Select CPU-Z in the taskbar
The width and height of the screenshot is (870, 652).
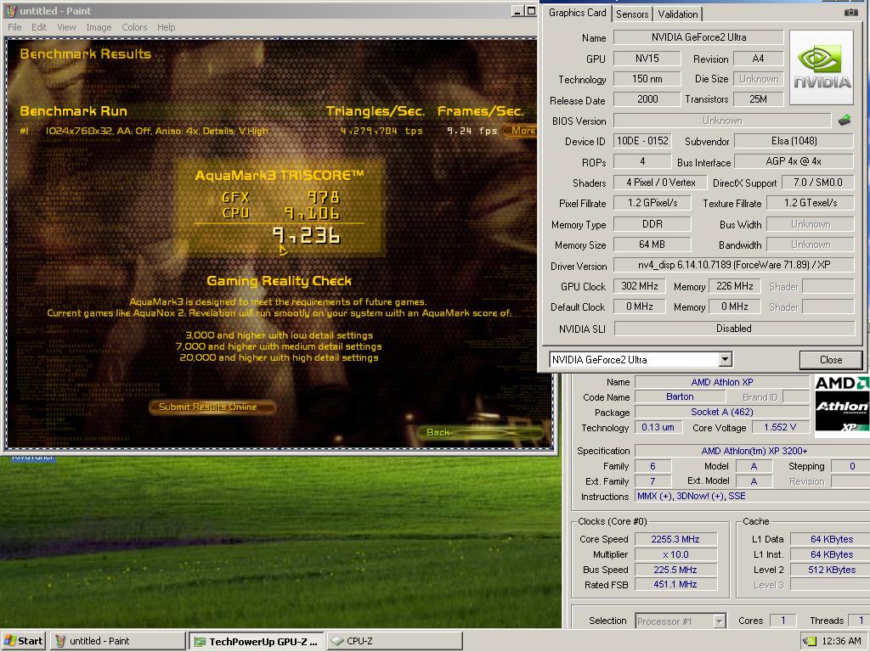click(x=394, y=641)
